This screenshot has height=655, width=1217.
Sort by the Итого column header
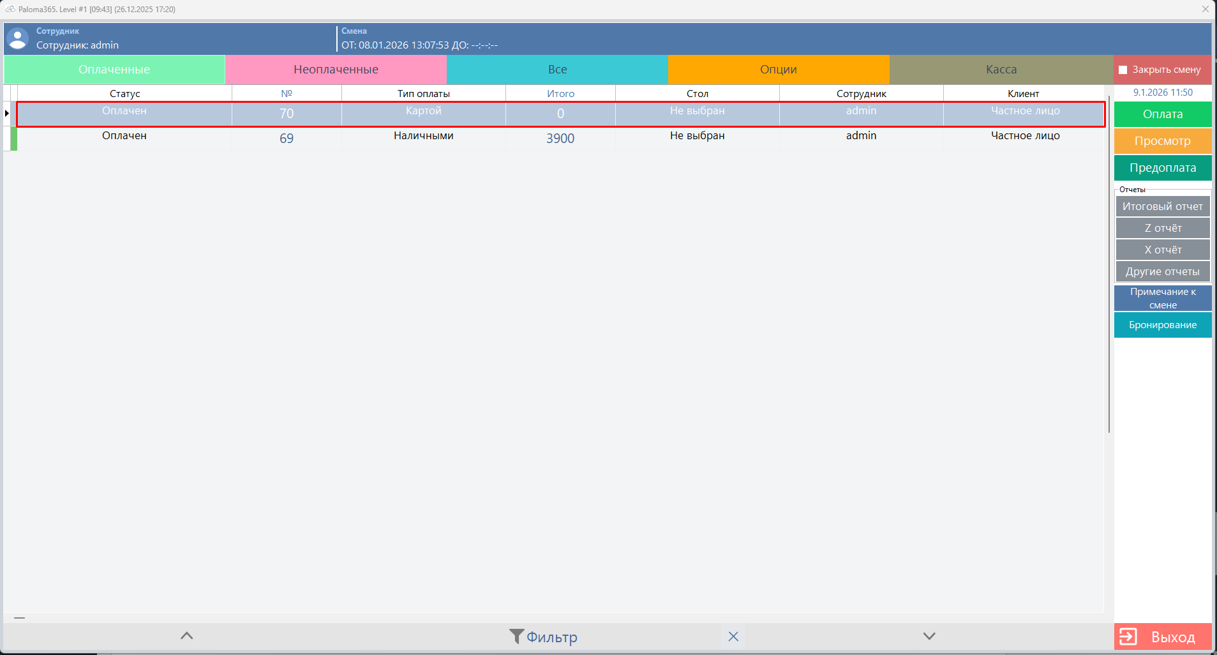[x=560, y=93]
